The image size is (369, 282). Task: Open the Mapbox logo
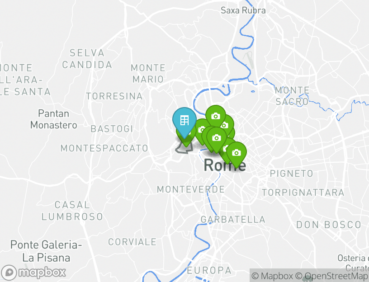click(33, 273)
